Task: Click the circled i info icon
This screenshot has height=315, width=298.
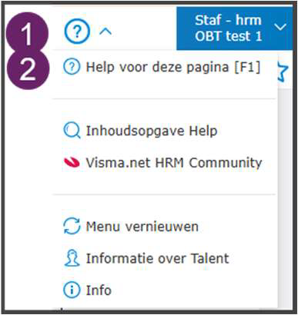Action: pos(72,290)
